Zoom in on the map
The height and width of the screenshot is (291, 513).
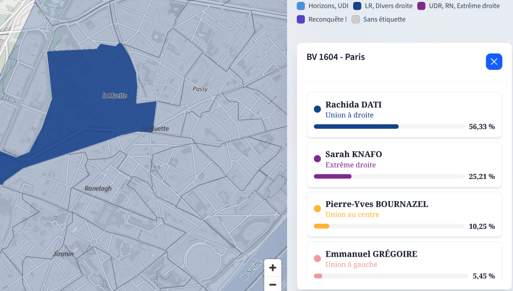[x=273, y=268]
